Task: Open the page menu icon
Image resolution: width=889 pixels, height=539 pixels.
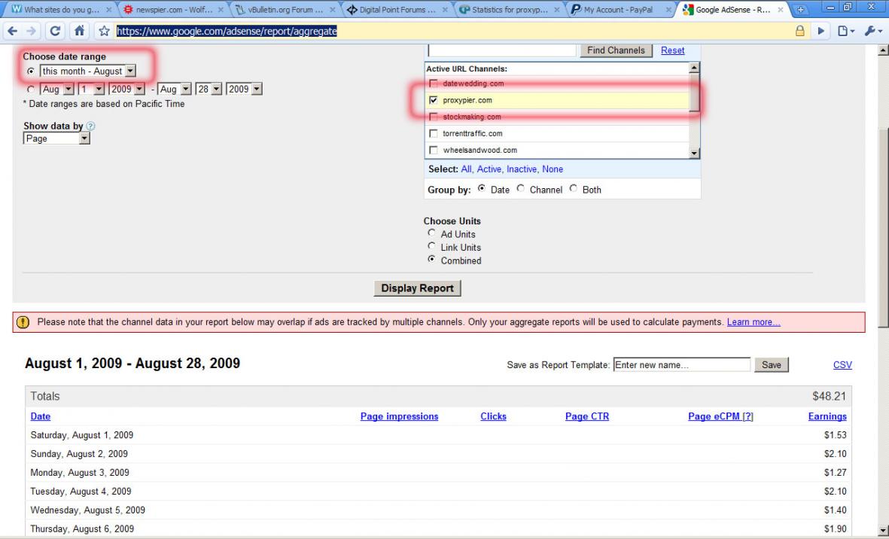Action: click(846, 31)
